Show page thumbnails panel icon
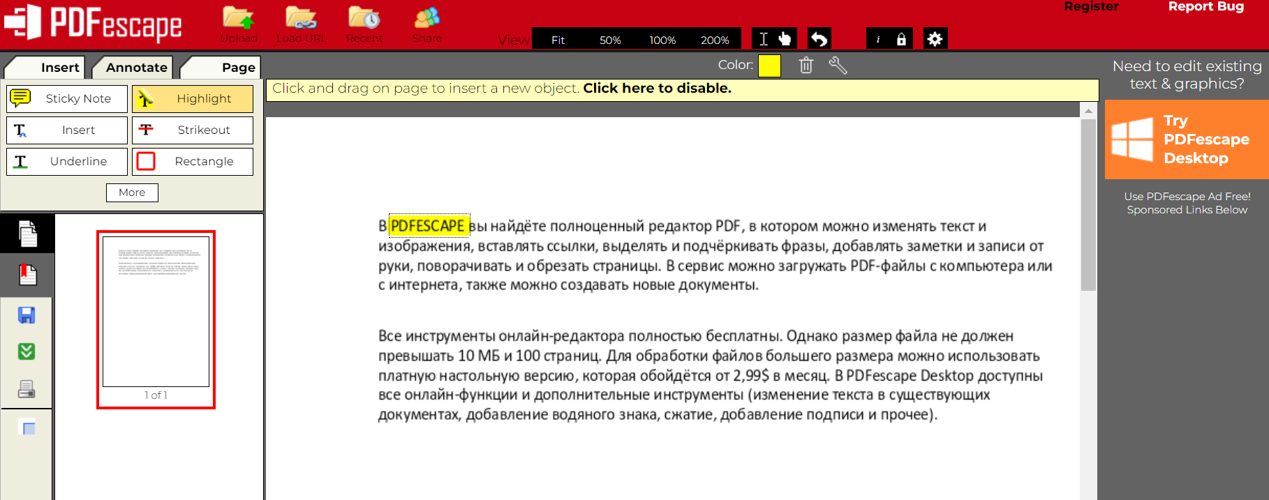 (x=27, y=234)
